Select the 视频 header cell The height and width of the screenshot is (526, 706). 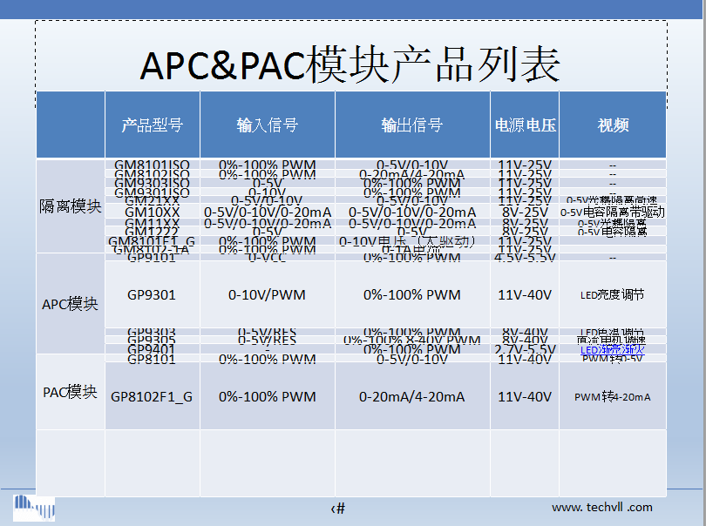(x=612, y=125)
